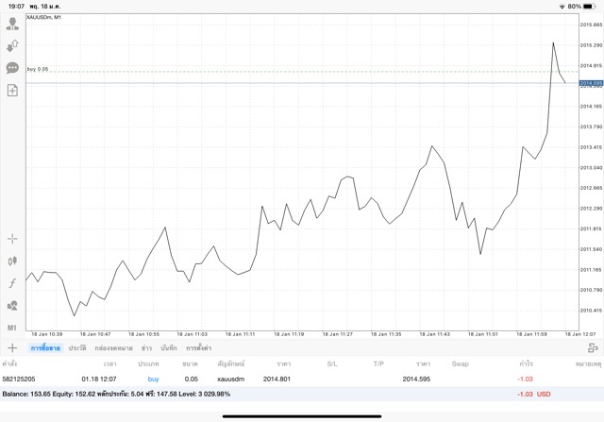Screen dimensions: 604x422
Task: Activate the crosshair tool
Action: pos(12,238)
